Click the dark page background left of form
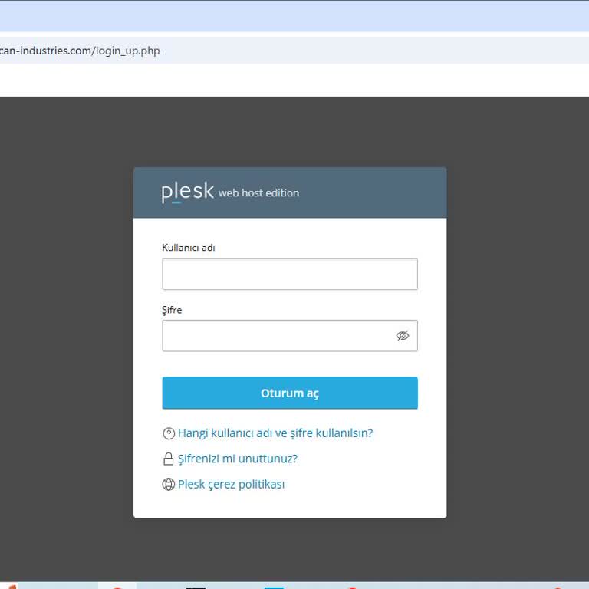This screenshot has height=589, width=589. pyautogui.click(x=67, y=337)
